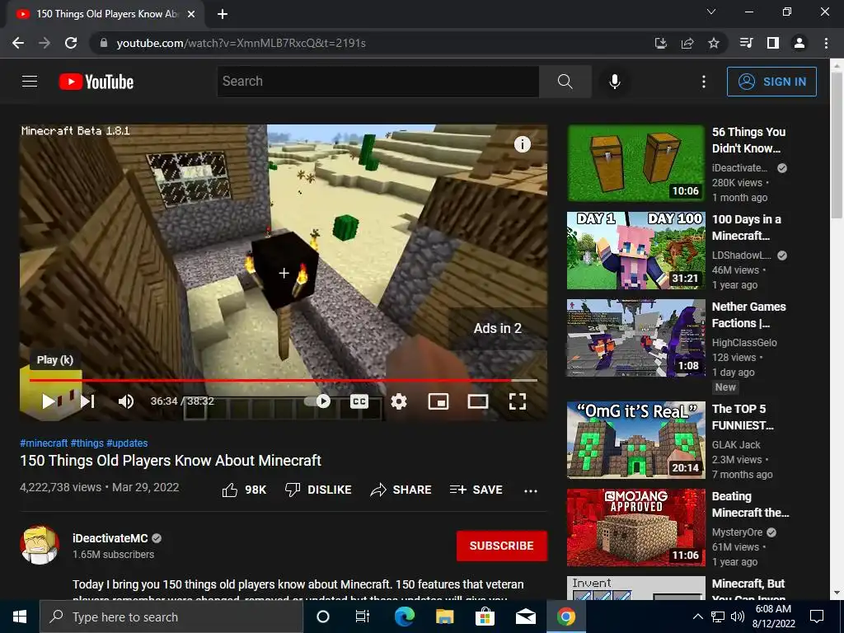Open File Explorer from taskbar

point(444,617)
